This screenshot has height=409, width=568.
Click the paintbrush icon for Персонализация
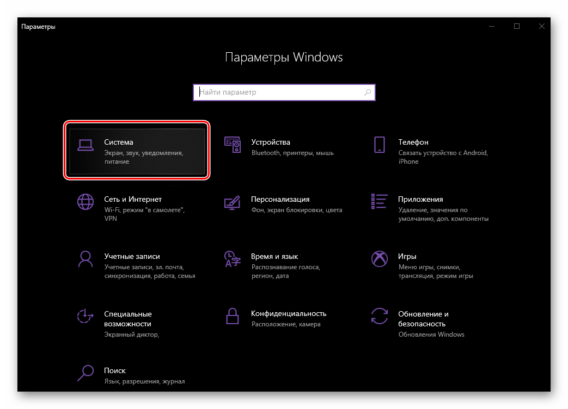pos(232,202)
